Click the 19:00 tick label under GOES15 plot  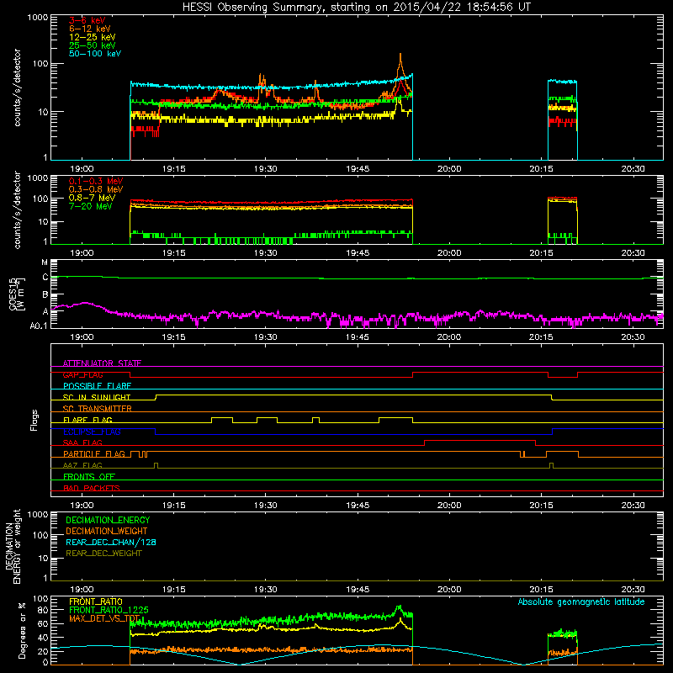(82, 337)
